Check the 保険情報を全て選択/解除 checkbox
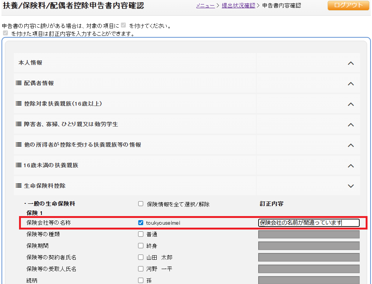 tap(141, 204)
